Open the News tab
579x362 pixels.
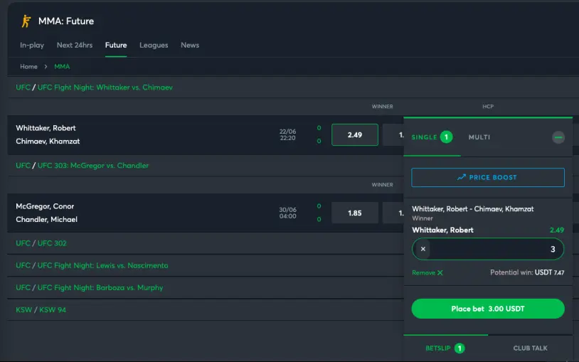(190, 45)
